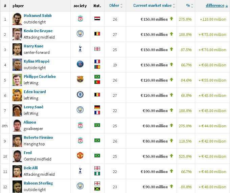Click the Jamaica flag in Raheem Sterling's row
The height and width of the screenshot is (193, 230).
pyautogui.click(x=97, y=189)
